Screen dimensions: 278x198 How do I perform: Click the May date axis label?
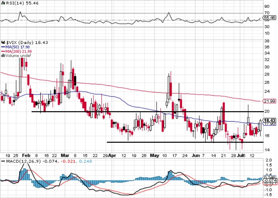click(154, 155)
